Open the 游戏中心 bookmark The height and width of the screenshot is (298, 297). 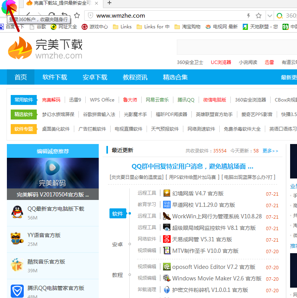pyautogui.click(x=95, y=27)
